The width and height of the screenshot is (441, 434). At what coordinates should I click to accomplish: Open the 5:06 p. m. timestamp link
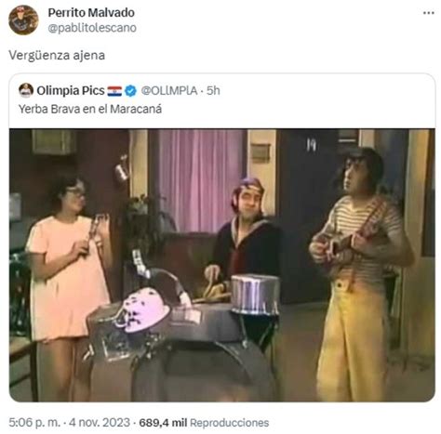tap(34, 423)
